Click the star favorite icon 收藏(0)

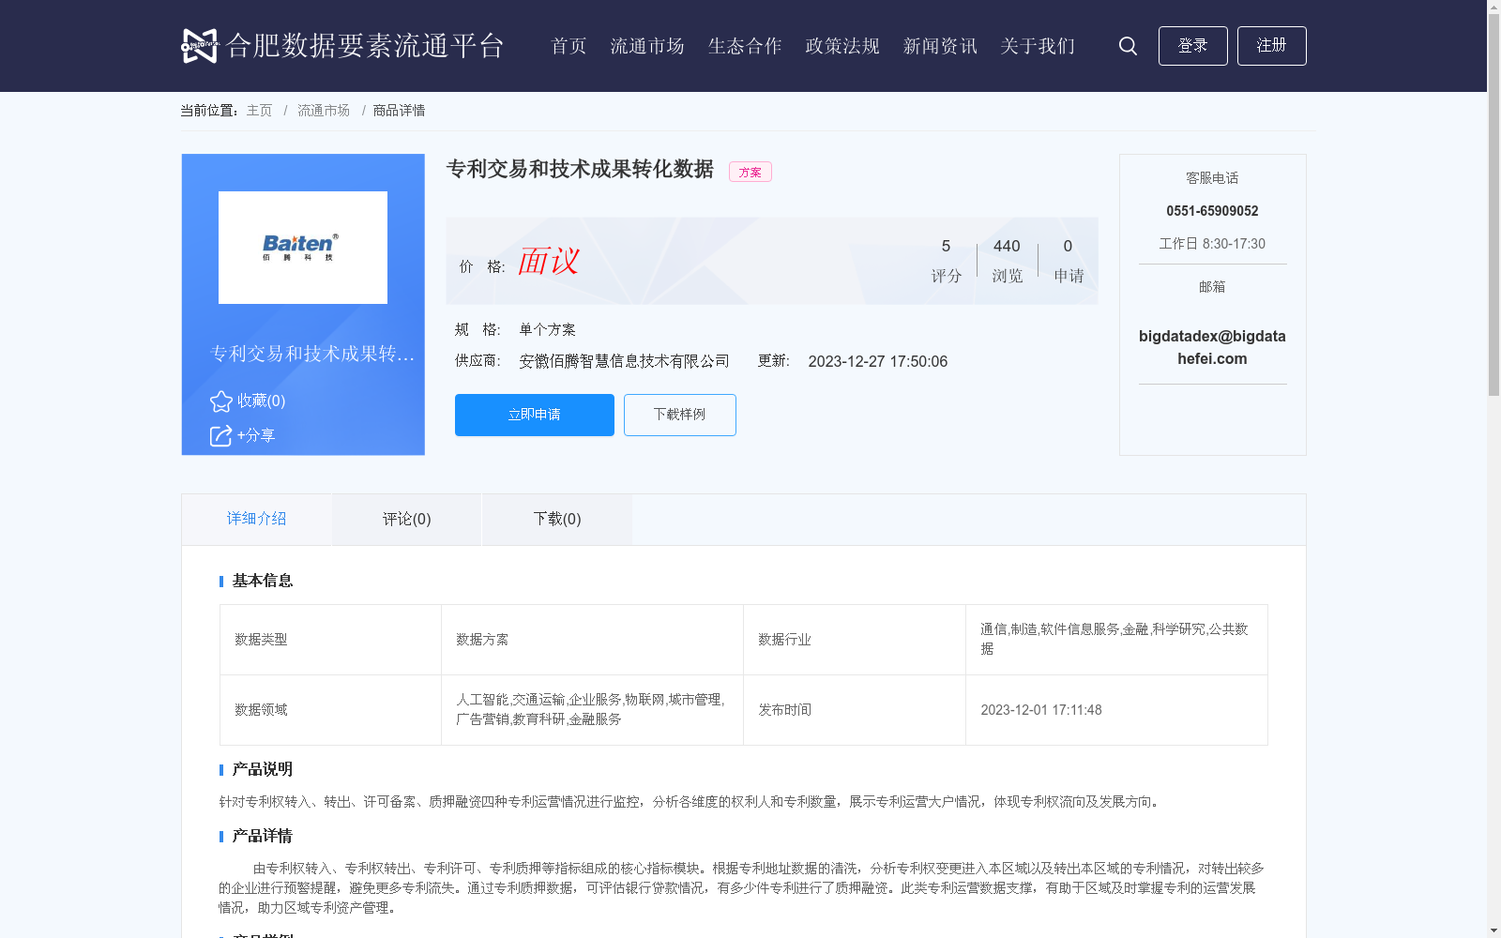(x=220, y=401)
